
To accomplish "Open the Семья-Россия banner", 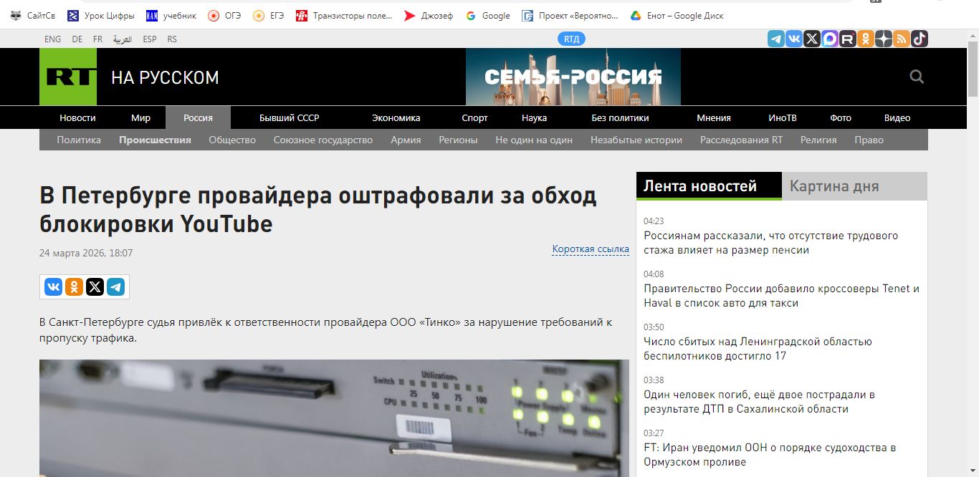I will [573, 77].
